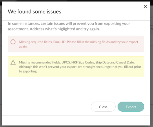Click the partially hidden filter icon behind dialog

pos(152,29)
